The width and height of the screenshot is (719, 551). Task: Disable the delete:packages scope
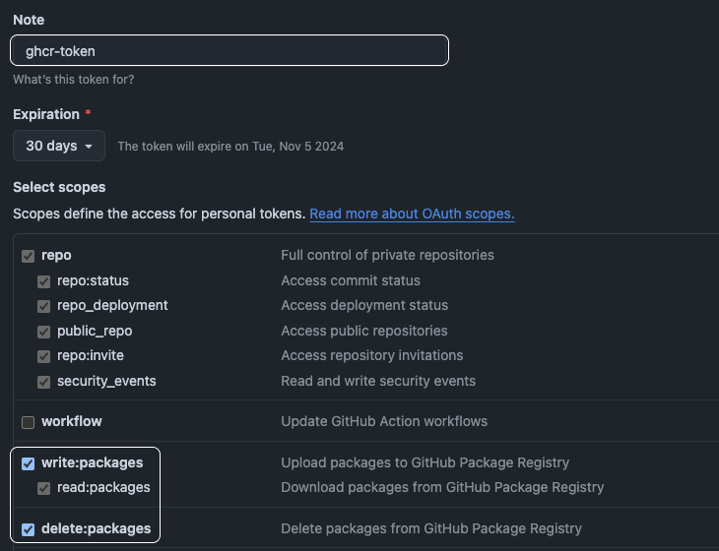click(28, 529)
